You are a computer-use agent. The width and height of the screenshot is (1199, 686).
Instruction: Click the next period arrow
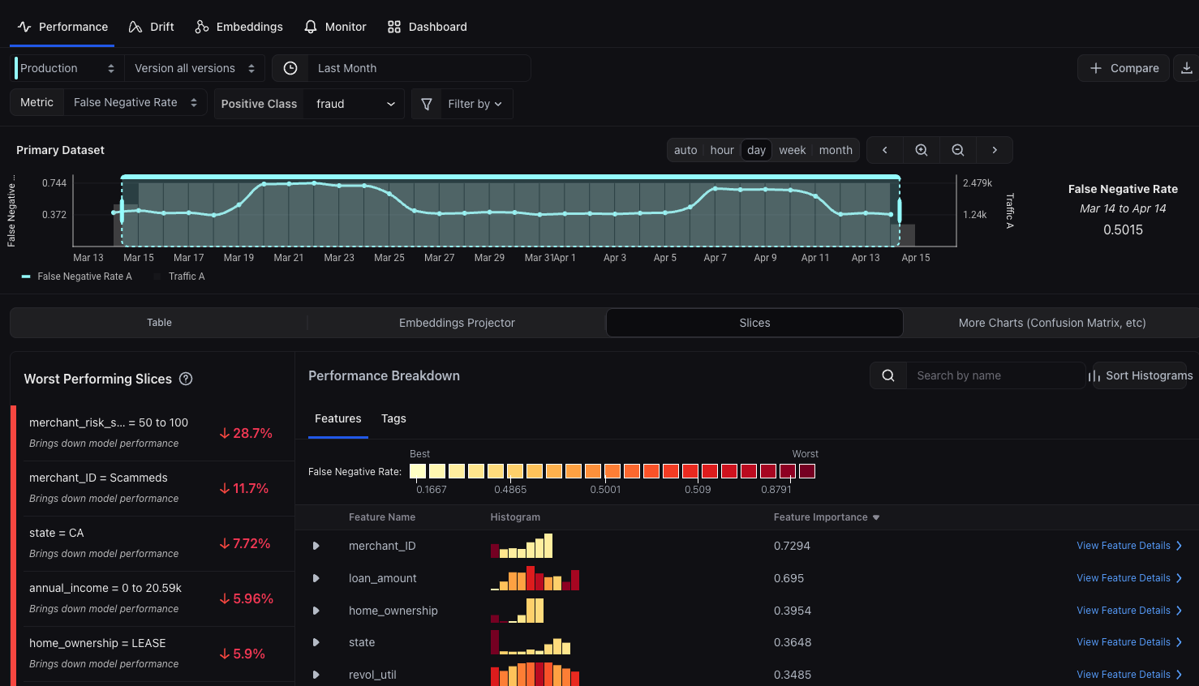click(x=995, y=150)
